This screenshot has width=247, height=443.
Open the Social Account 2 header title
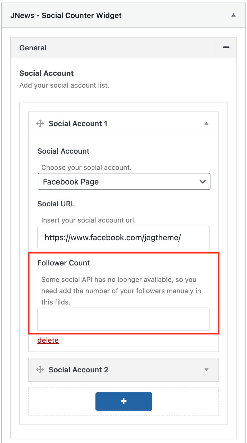[78, 370]
